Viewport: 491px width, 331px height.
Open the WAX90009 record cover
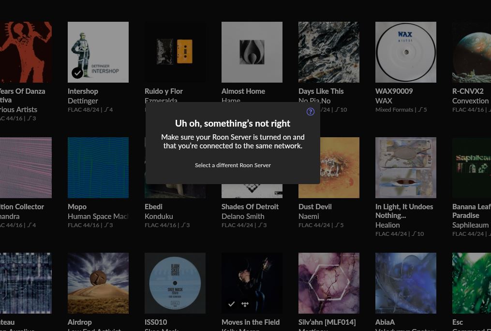click(406, 52)
